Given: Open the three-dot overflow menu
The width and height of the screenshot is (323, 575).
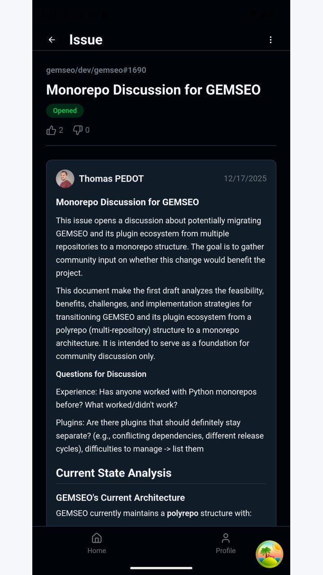Looking at the screenshot, I should (x=271, y=40).
